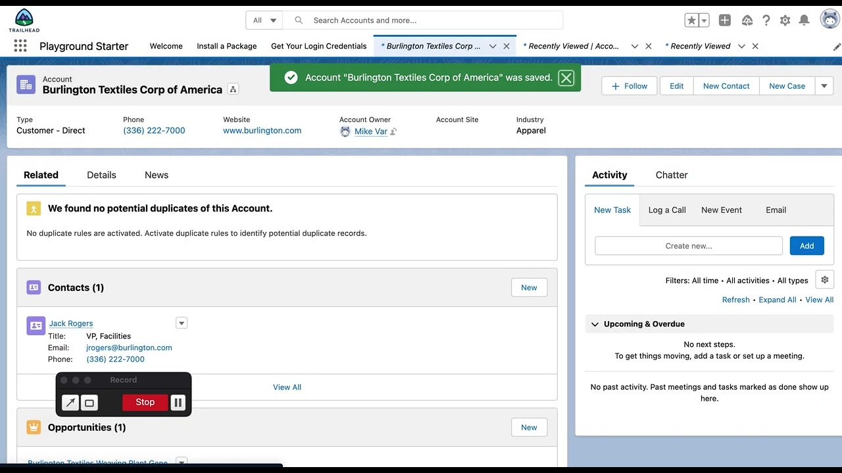The image size is (842, 473).
Task: Click New in the Contacts list
Action: (x=529, y=287)
